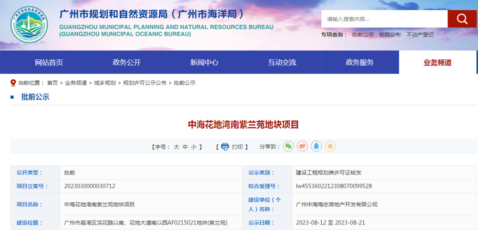Click the 项目名称 label cell
This screenshot has height=232, width=478.
[x=35, y=205]
